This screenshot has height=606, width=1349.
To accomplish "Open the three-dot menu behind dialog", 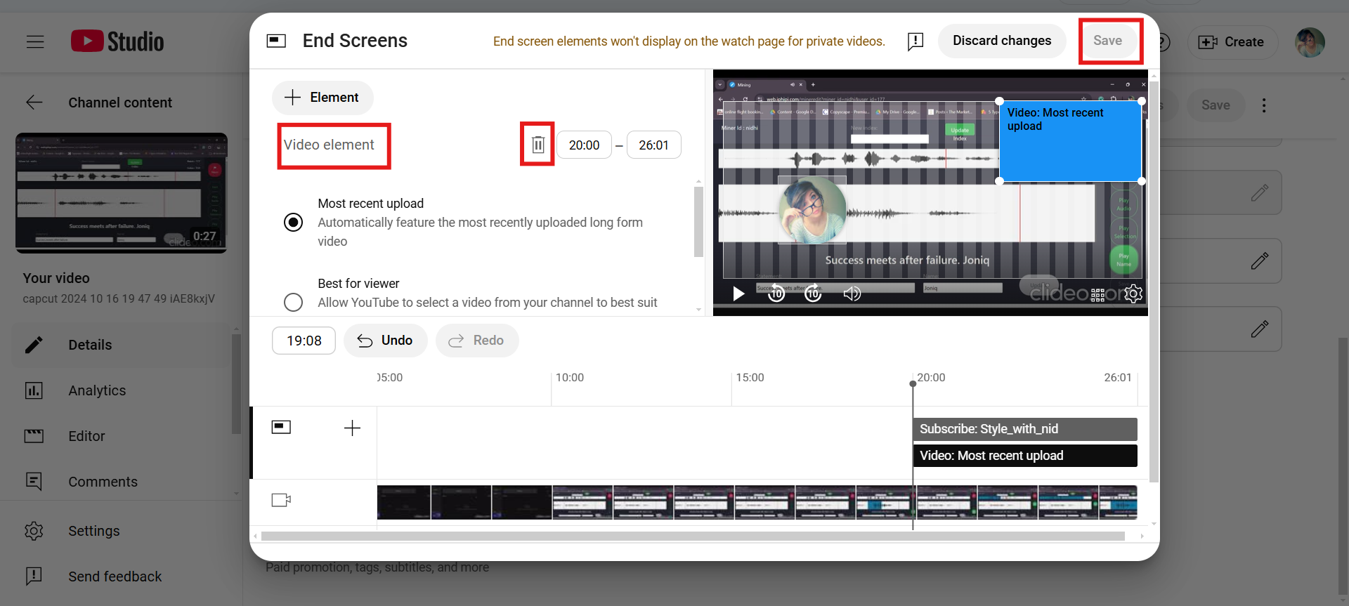I will pos(1264,105).
